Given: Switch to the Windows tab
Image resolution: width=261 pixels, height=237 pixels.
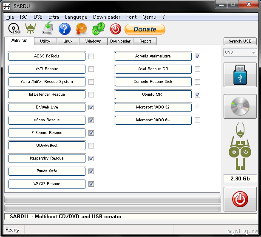Looking at the screenshot, I should [x=93, y=41].
